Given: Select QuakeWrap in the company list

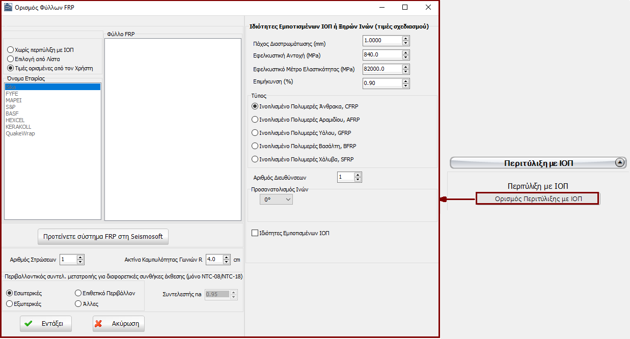Looking at the screenshot, I should click(20, 133).
